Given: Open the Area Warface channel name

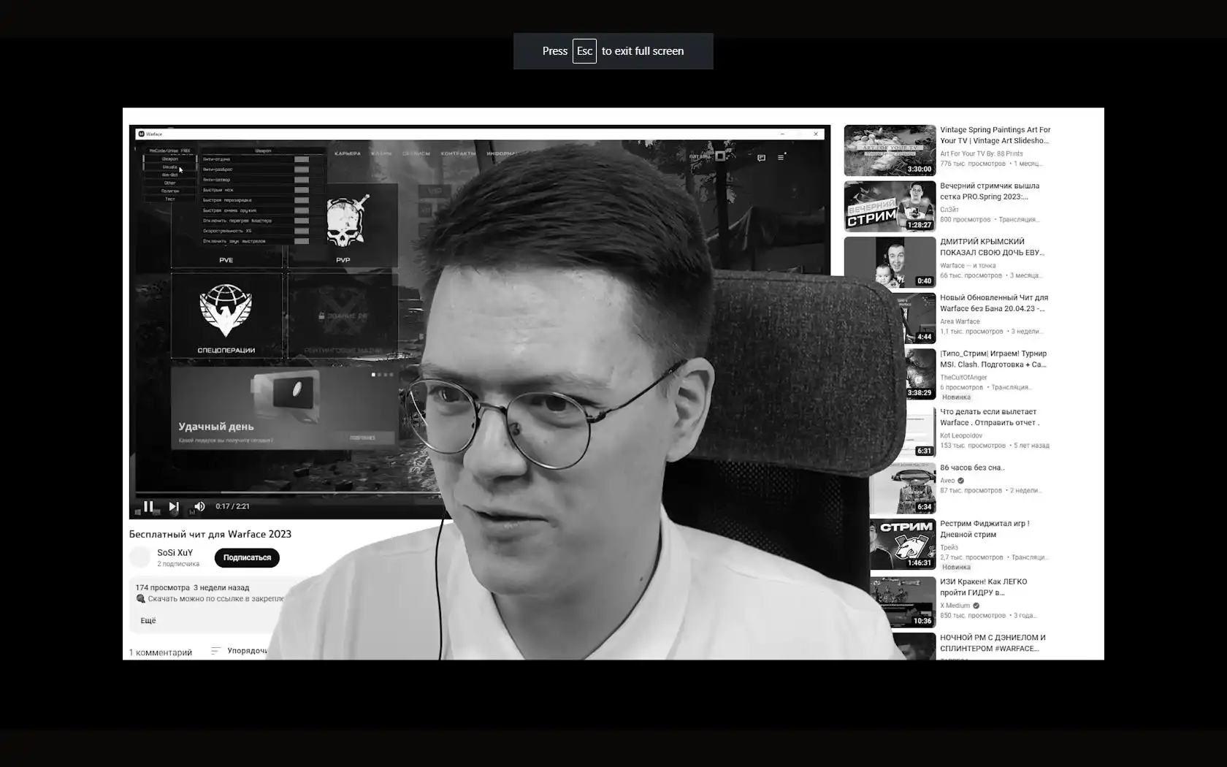Looking at the screenshot, I should (x=960, y=321).
